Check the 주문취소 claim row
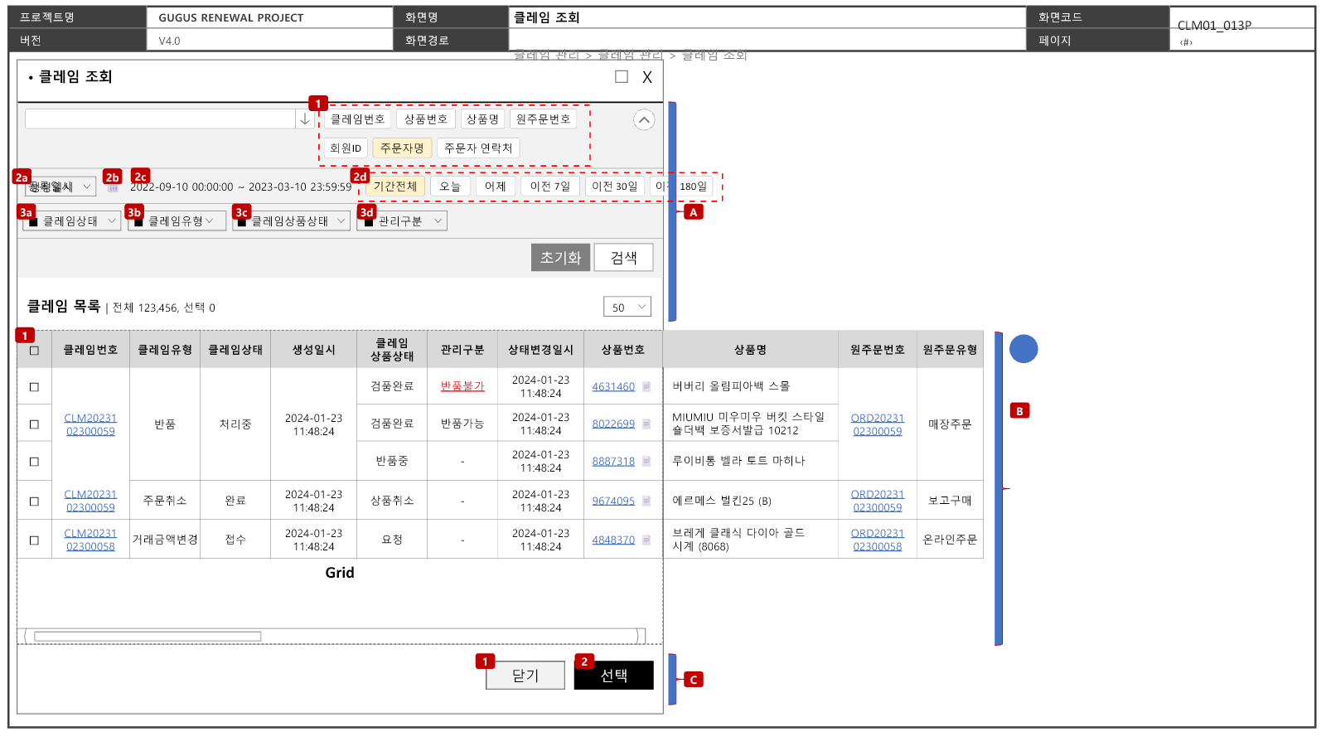Screen dimensions: 1326x746 pos(34,501)
